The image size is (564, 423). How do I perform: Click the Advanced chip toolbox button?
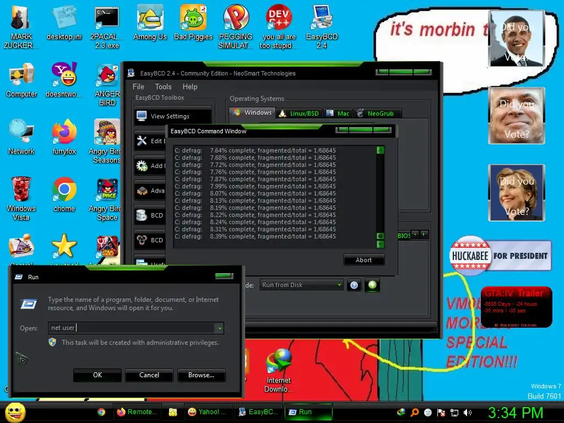click(x=150, y=191)
